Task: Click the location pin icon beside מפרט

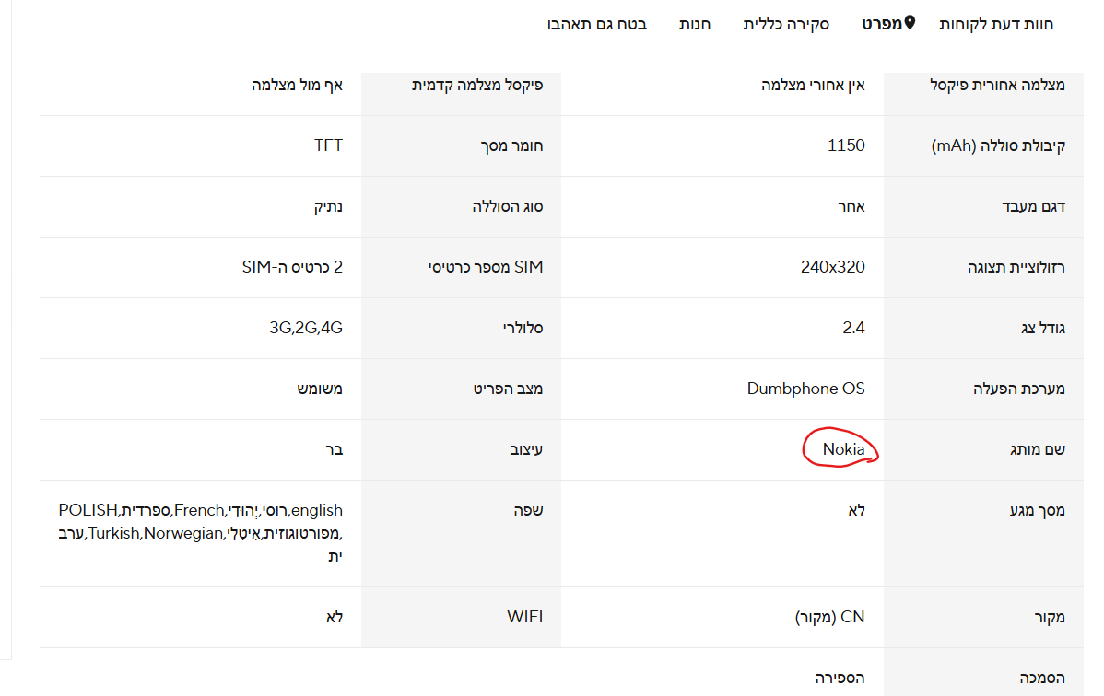Action: click(910, 23)
